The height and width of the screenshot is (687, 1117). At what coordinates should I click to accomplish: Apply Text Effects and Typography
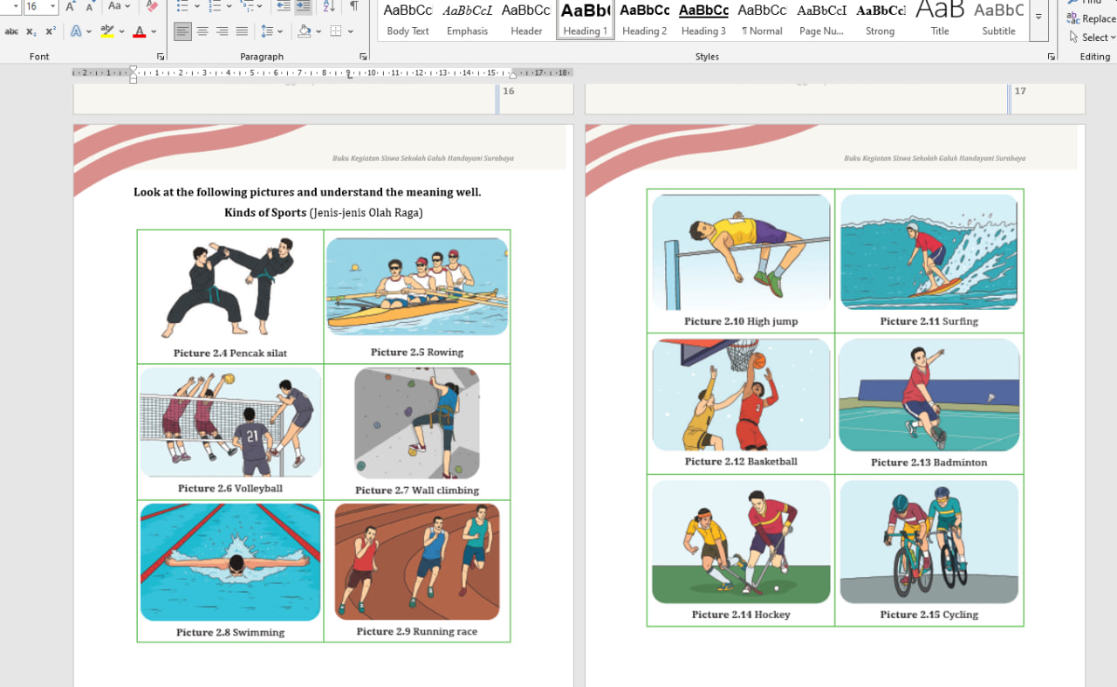(76, 31)
